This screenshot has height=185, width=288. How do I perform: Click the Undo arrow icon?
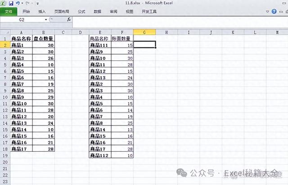18,3
